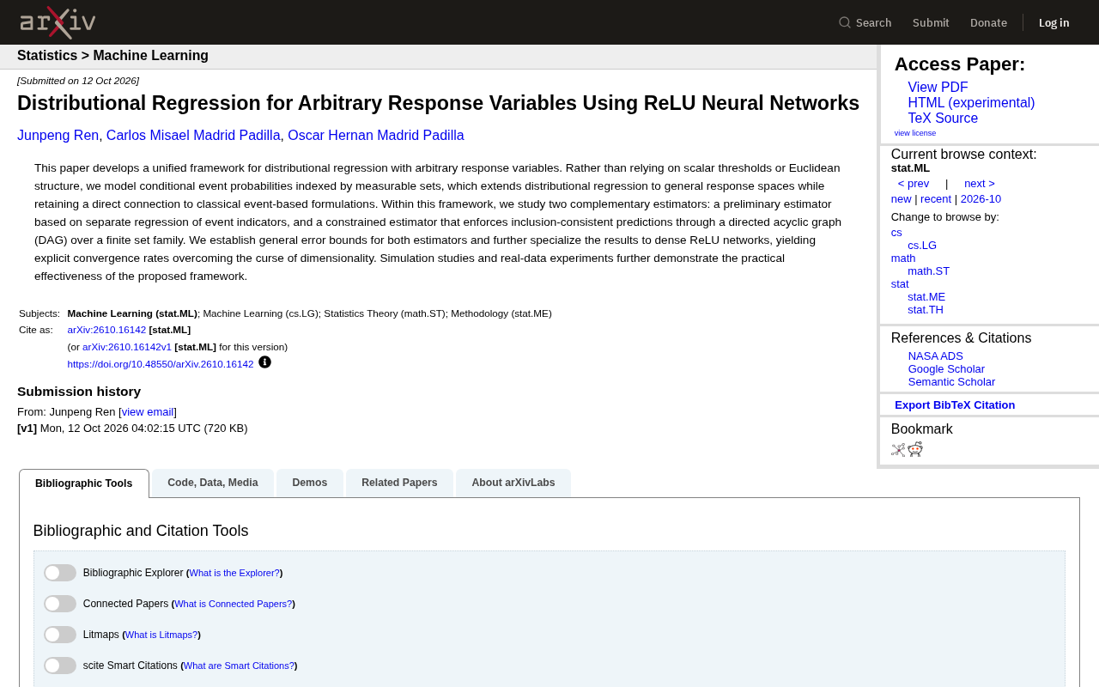The image size is (1099, 687).
Task: Click the DOI info icon
Action: pyautogui.click(x=264, y=362)
